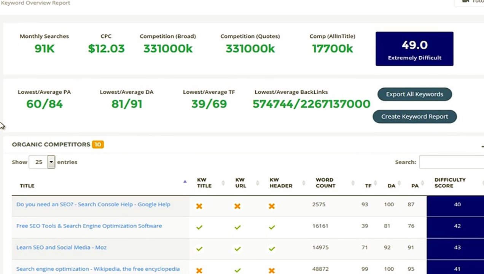
Task: Sort table by Title column arrow
Action: pos(185,182)
